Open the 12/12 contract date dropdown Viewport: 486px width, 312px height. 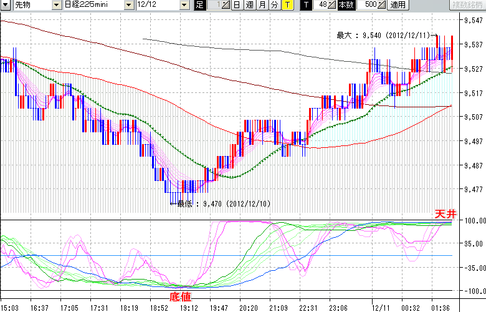(x=184, y=5)
